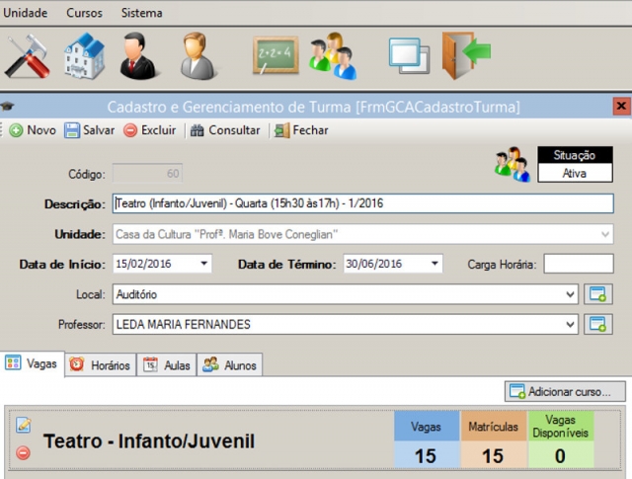Click the chalkboard courses icon
Viewport: 632px width, 479px height.
point(275,56)
